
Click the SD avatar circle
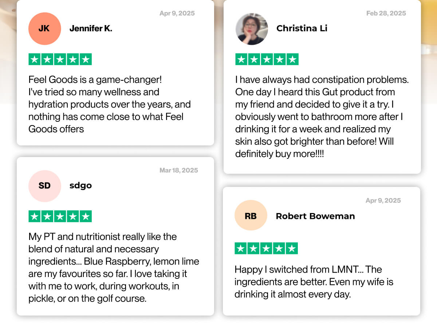point(44,186)
